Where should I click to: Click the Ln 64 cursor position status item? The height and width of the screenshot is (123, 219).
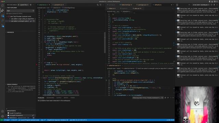click(170, 120)
